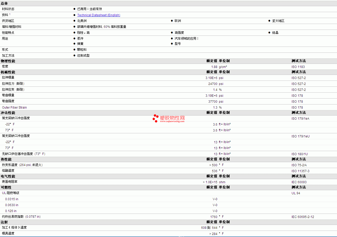
Task: Click the ISO 179/1eA test method
Action: coord(300,119)
